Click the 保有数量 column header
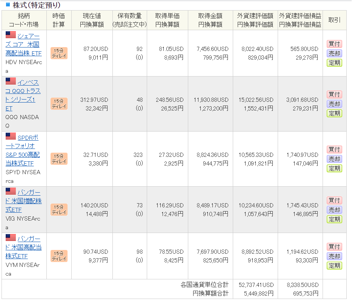The image size is (352, 305). tap(130, 20)
